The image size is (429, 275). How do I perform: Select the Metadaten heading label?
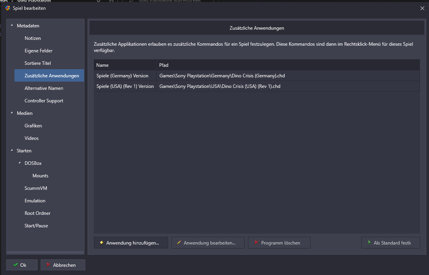tap(28, 26)
